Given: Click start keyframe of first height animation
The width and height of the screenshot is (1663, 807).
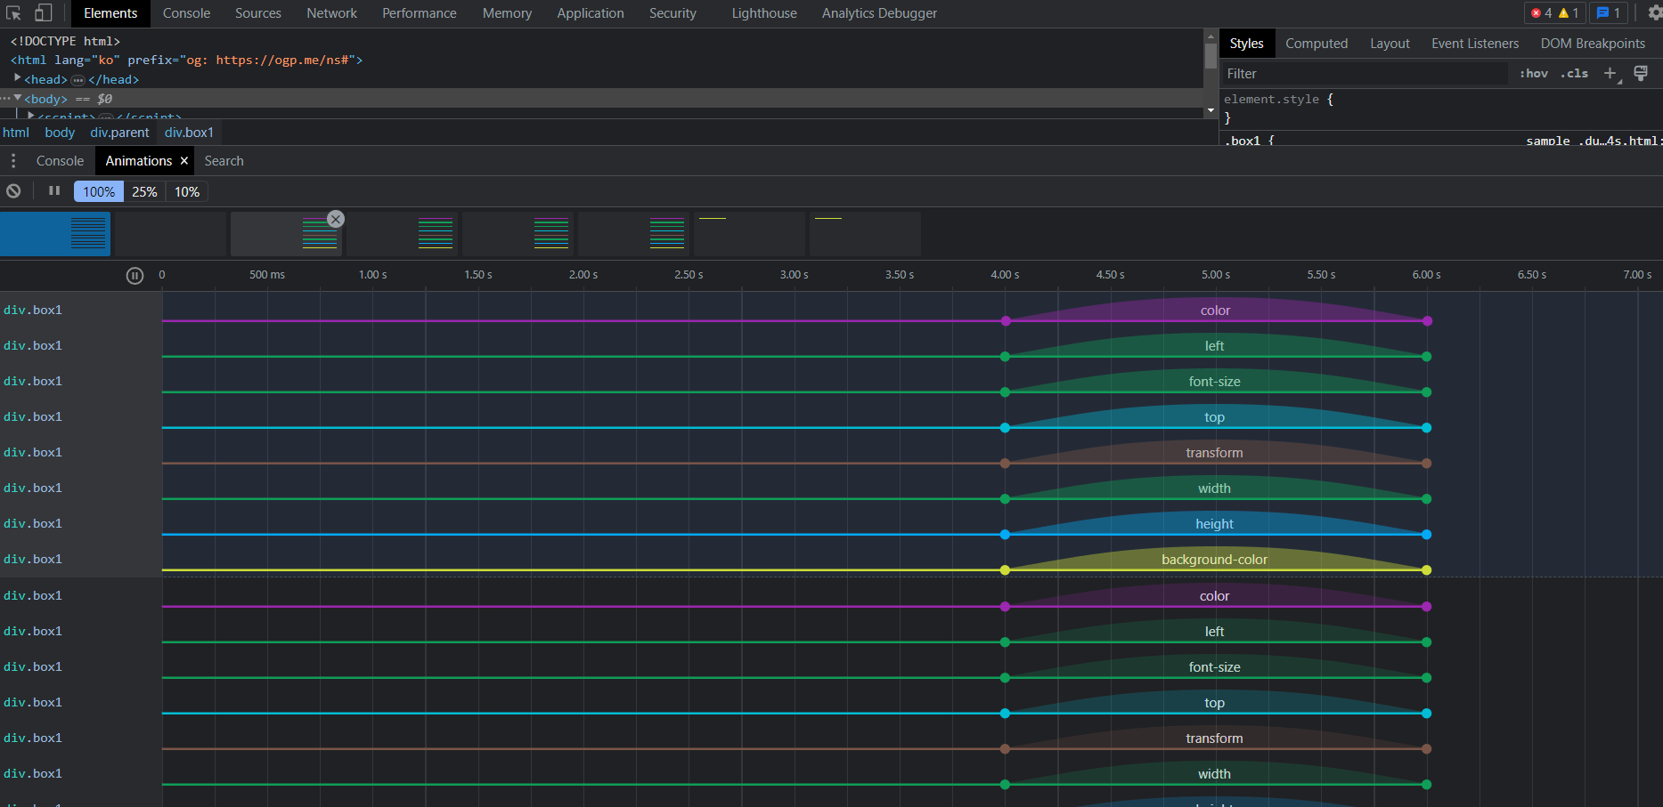Looking at the screenshot, I should 1005,535.
